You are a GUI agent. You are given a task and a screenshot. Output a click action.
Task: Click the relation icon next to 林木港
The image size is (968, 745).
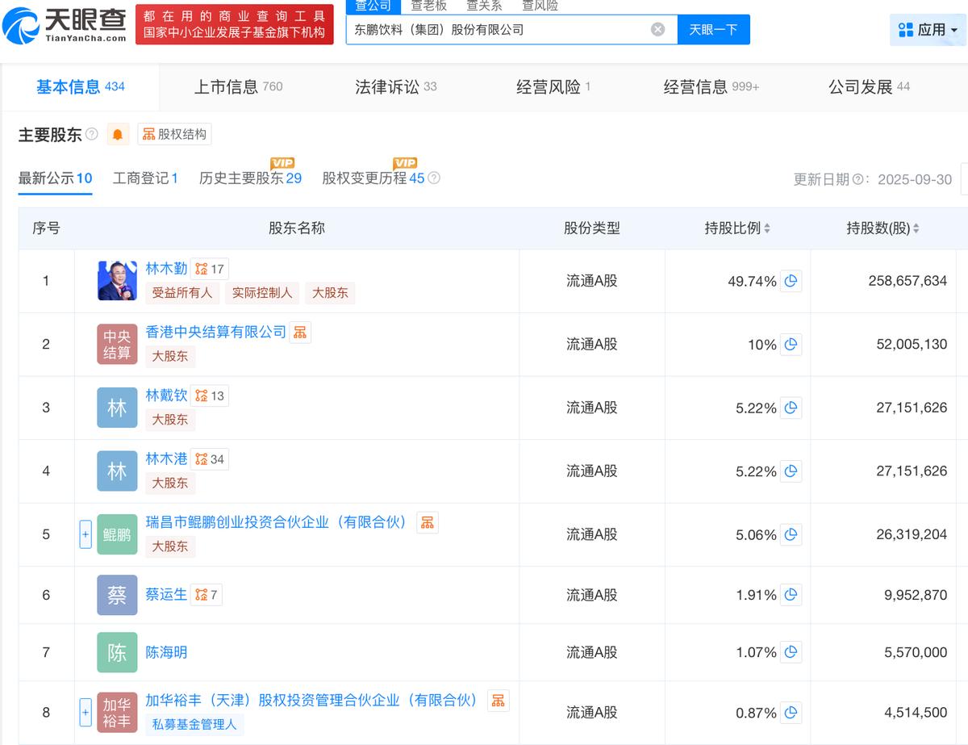point(209,459)
